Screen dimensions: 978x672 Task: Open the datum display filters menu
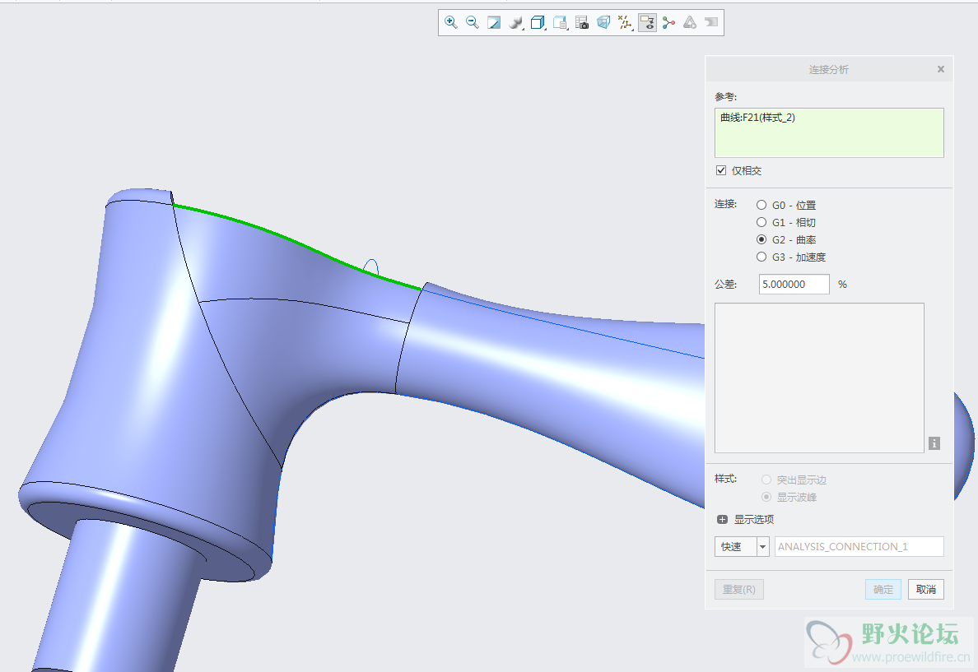625,22
